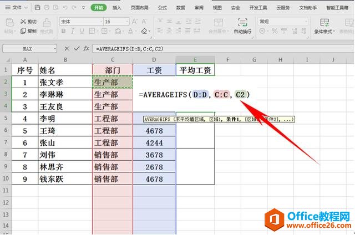Viewport: 355px width, 235px height.
Task: Open the 智能工具箱 tab
Action: pyautogui.click(x=337, y=8)
